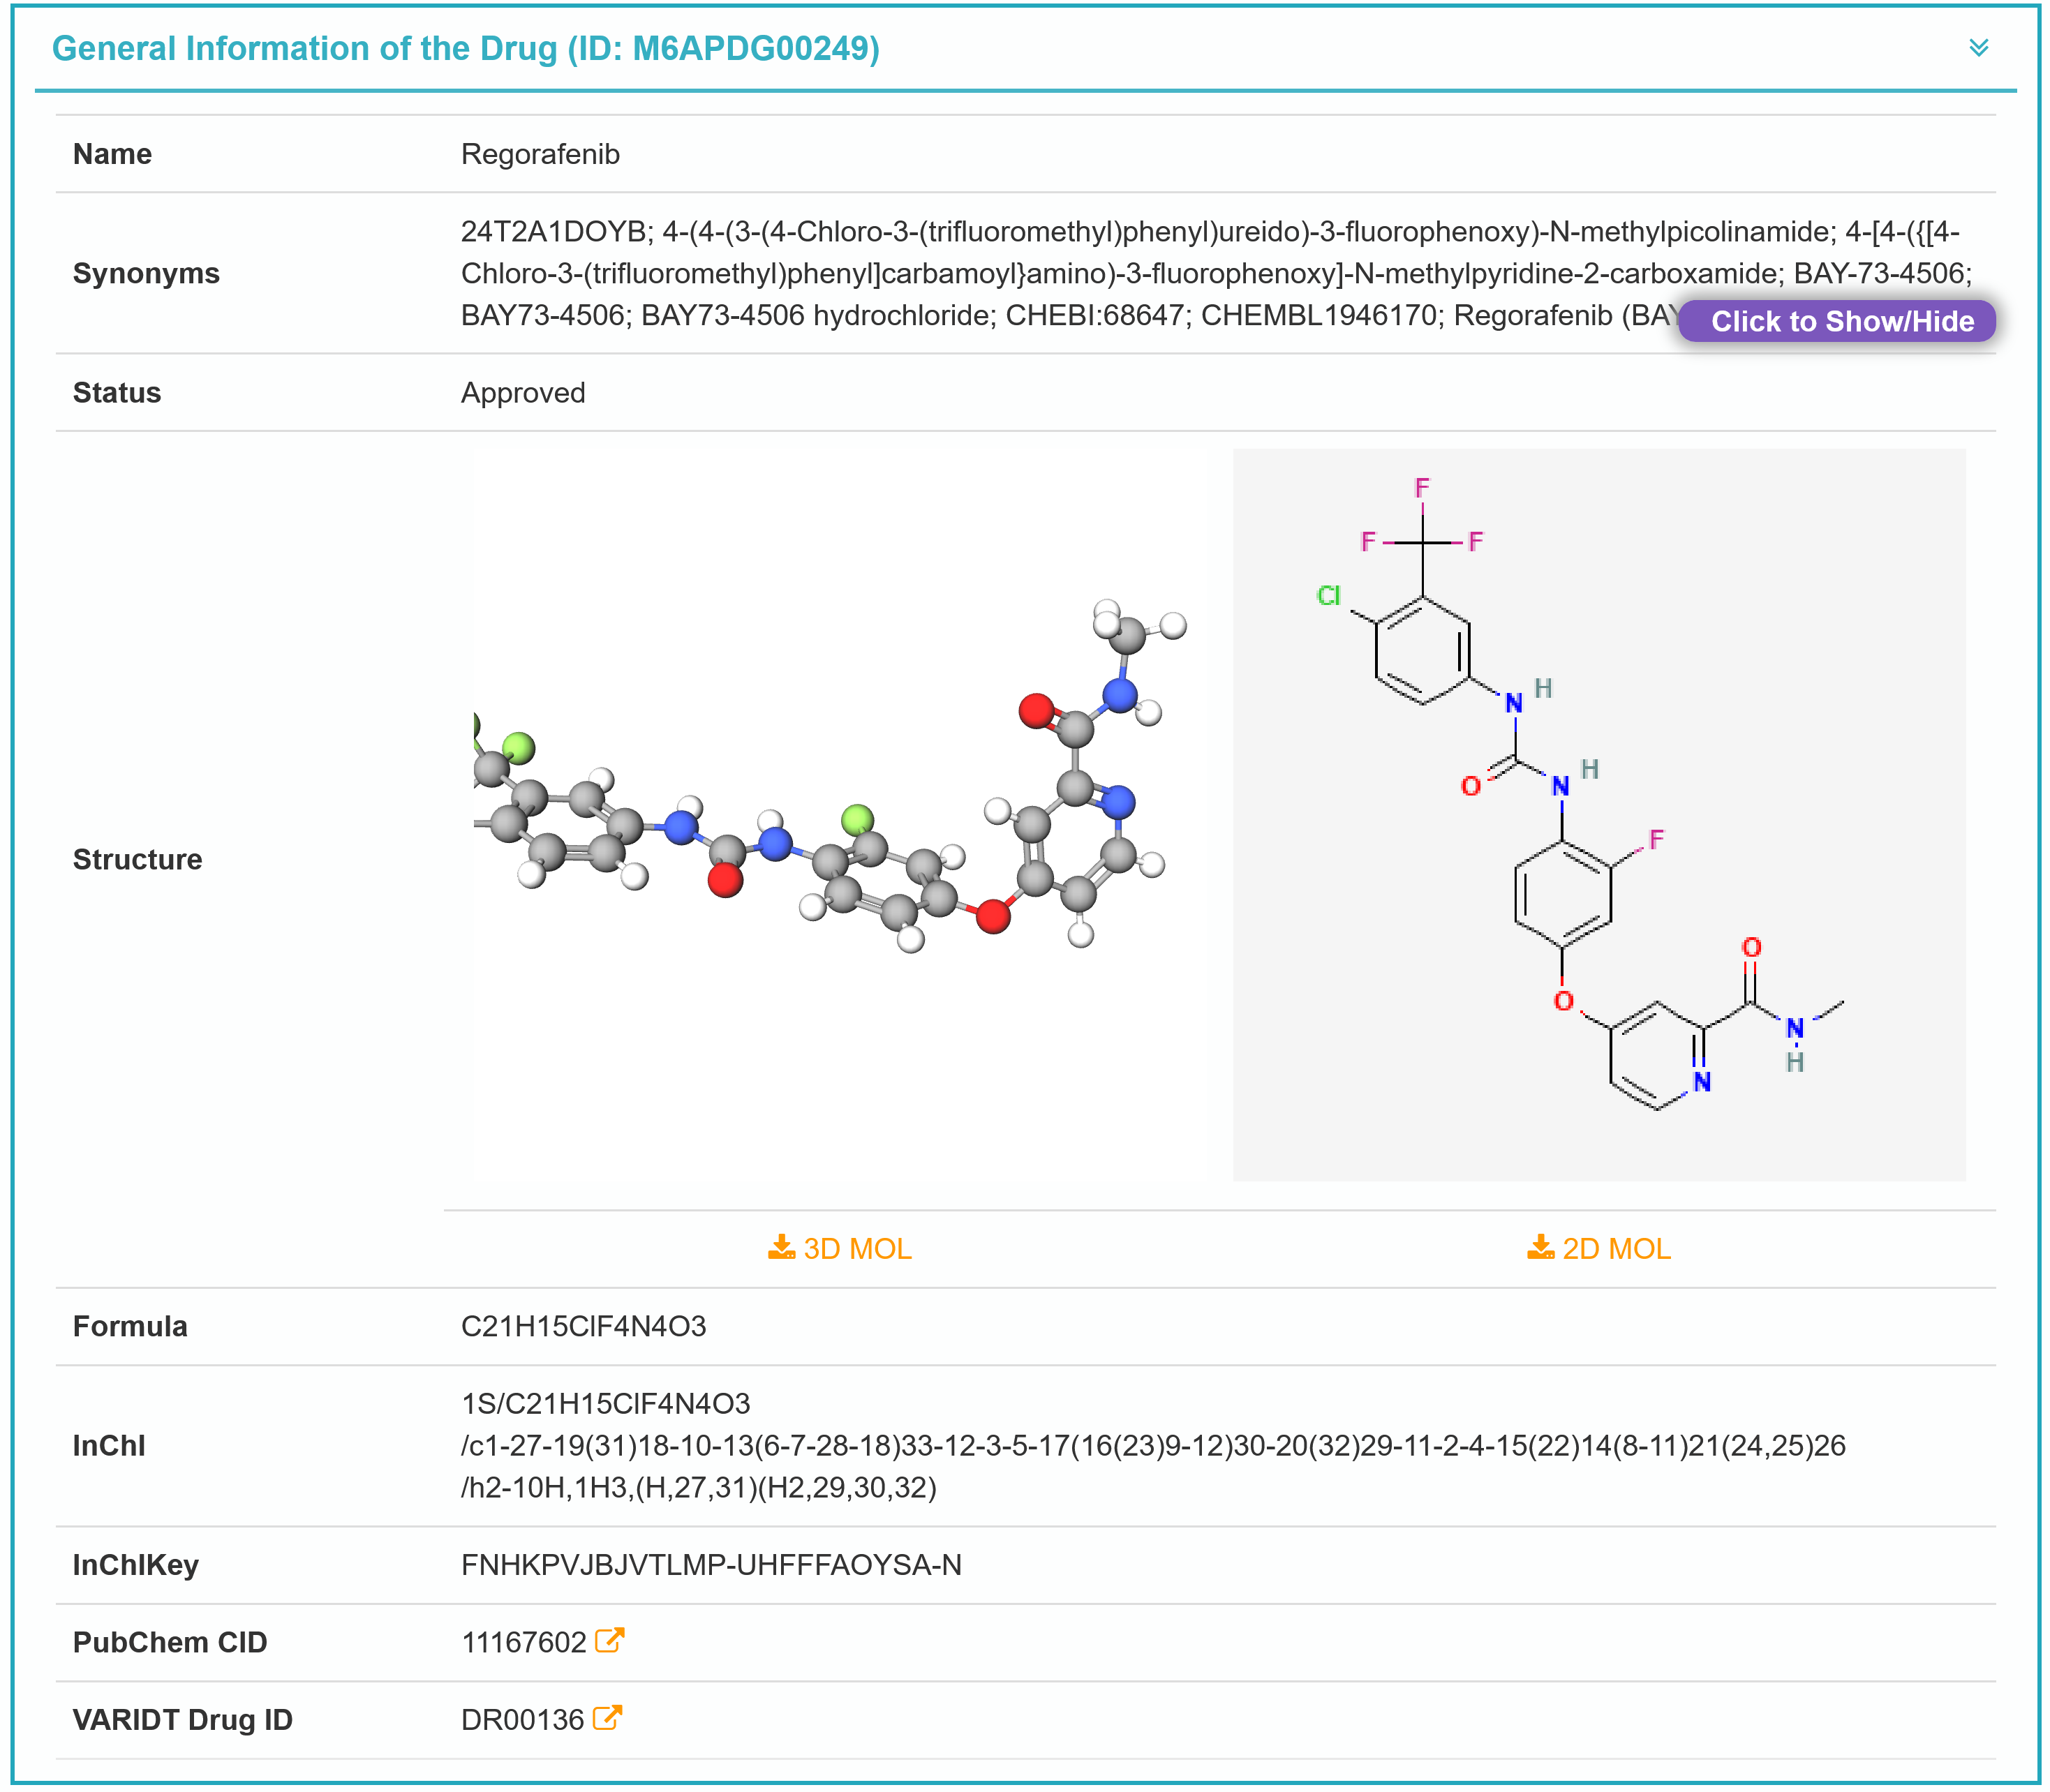Click the Regorafenib drug name

coord(540,154)
